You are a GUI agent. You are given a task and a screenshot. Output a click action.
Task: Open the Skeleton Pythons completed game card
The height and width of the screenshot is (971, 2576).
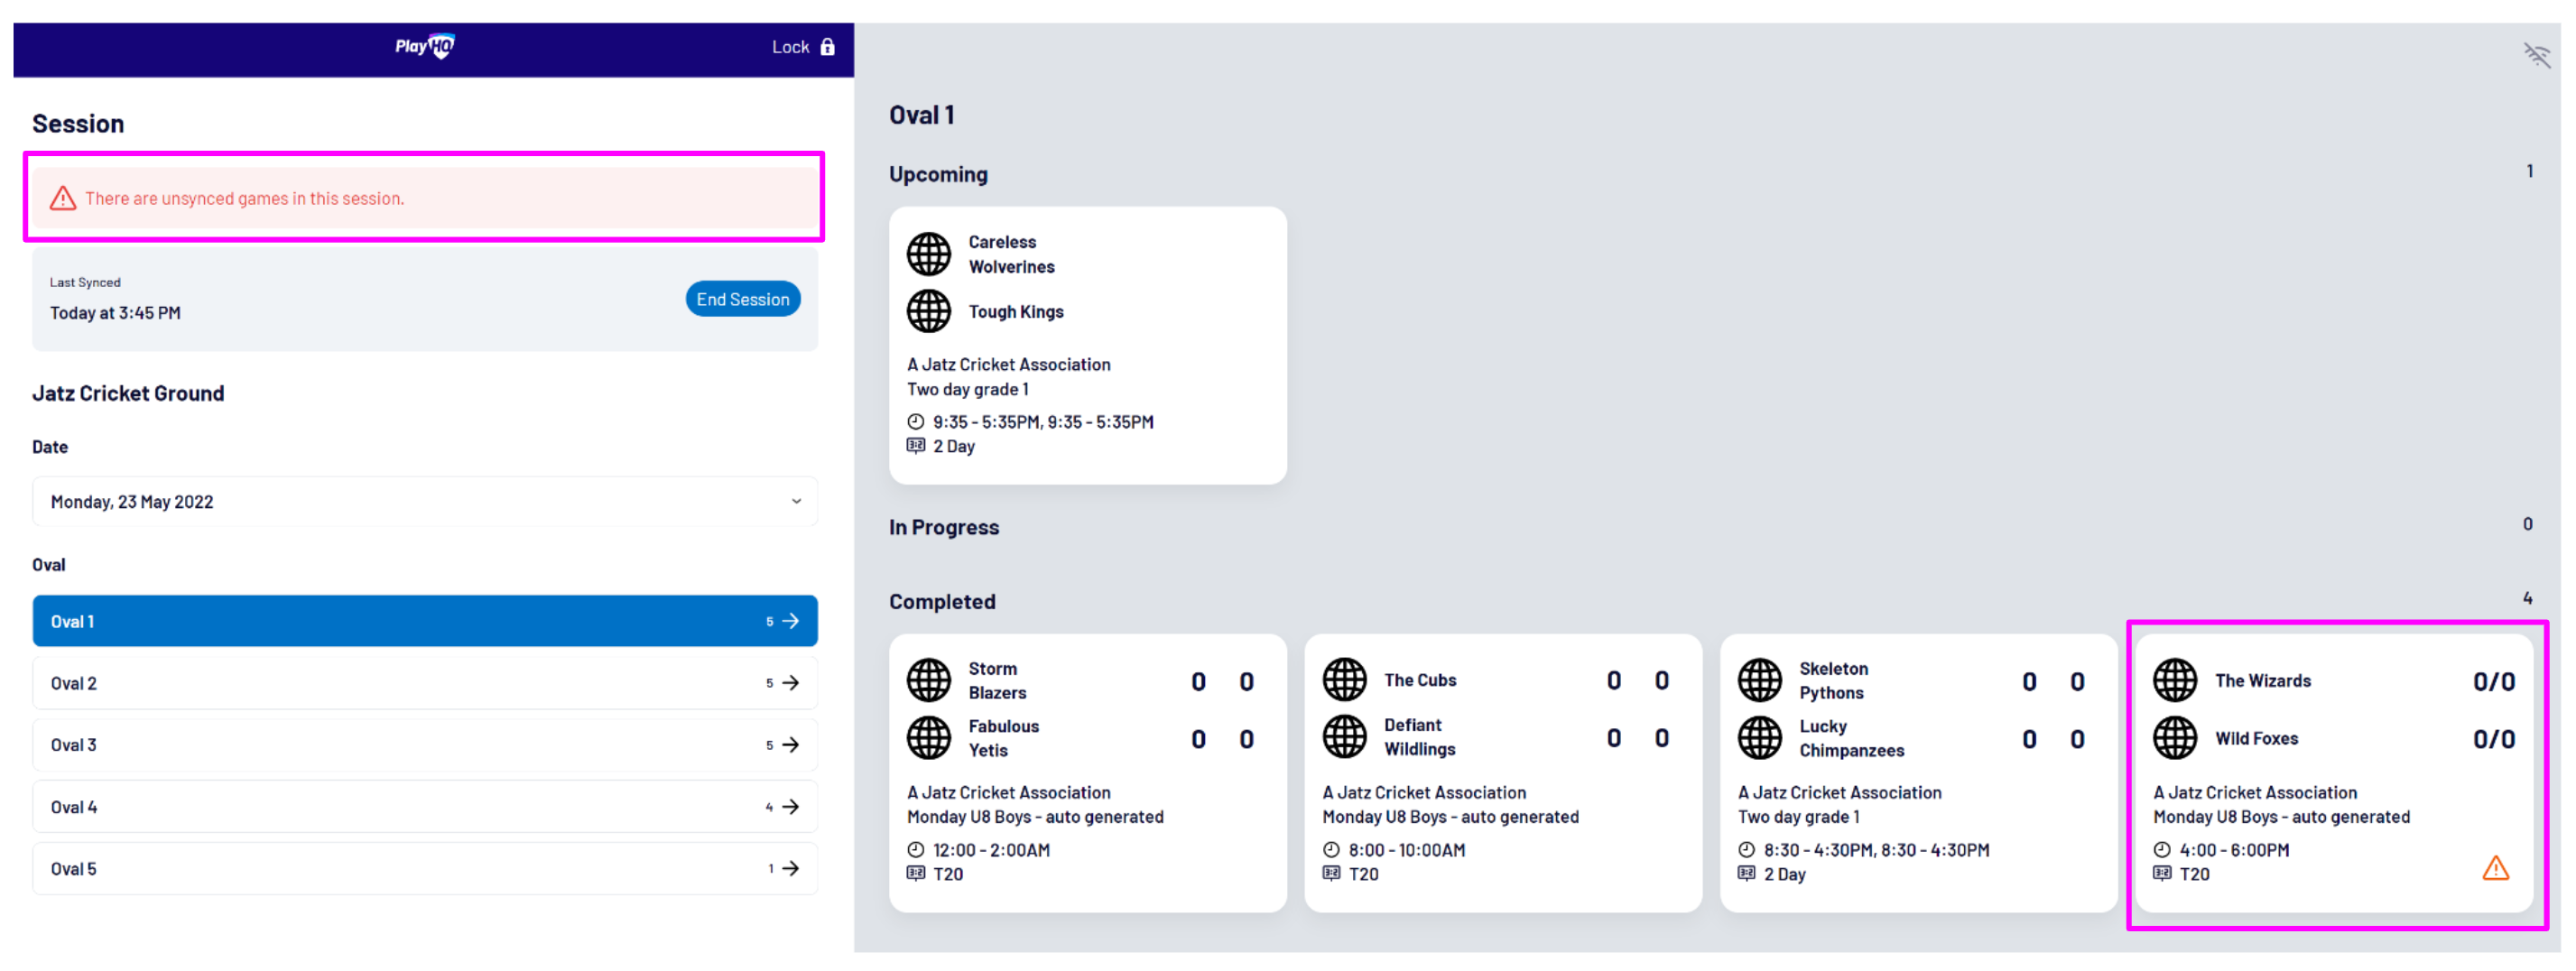coord(1917,773)
